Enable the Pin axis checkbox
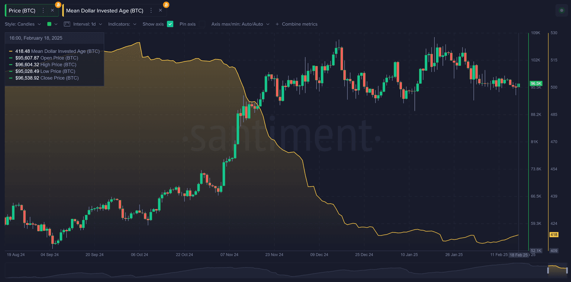This screenshot has height=282, width=571. coord(202,24)
